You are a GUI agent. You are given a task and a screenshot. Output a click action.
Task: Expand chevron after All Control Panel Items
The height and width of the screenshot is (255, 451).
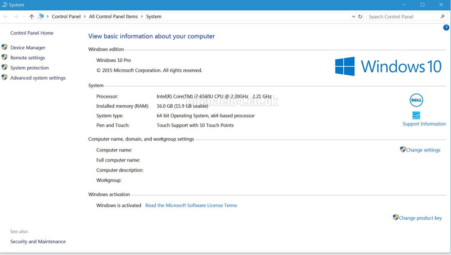(142, 17)
